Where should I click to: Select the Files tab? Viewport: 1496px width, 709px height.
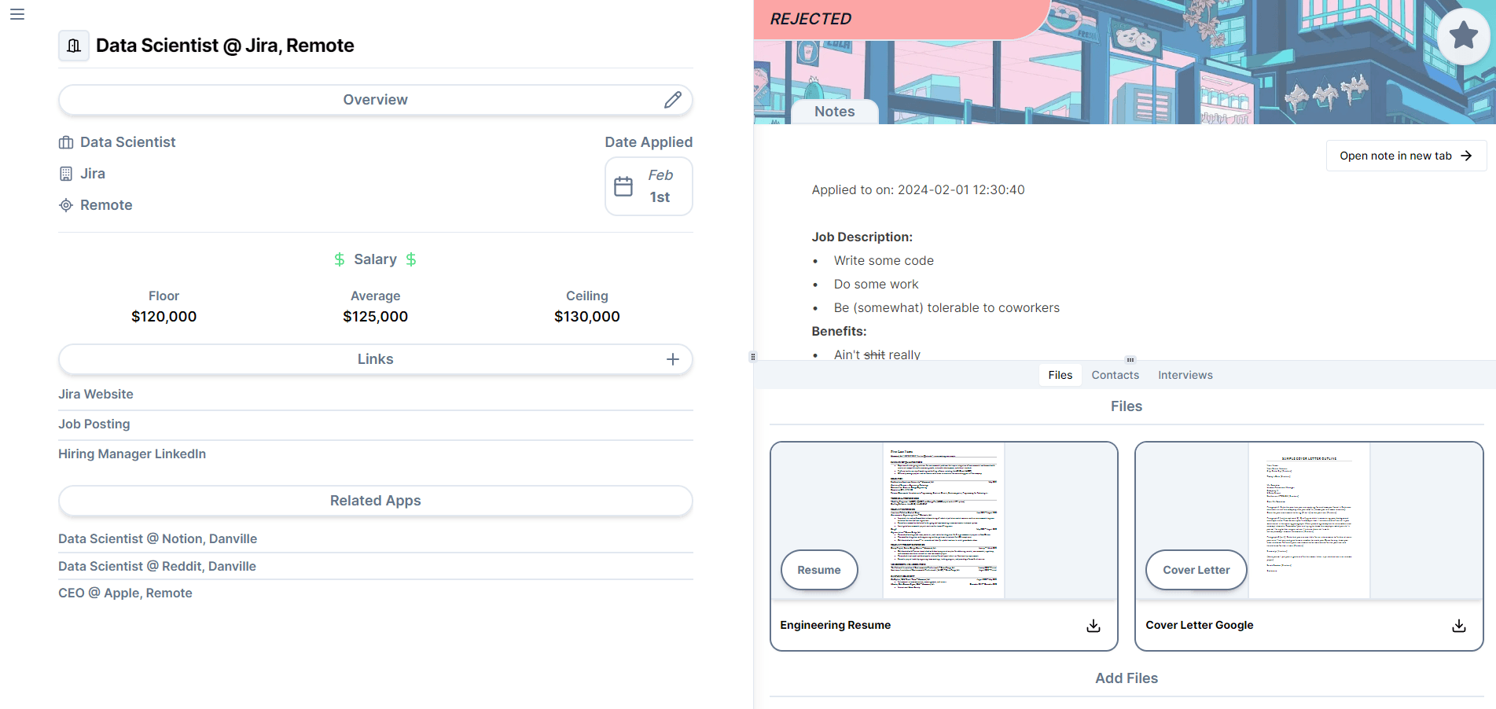point(1060,375)
